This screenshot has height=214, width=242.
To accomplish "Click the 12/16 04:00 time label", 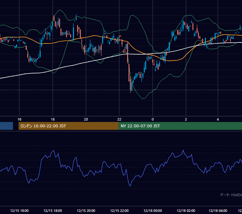I will coord(218,210).
